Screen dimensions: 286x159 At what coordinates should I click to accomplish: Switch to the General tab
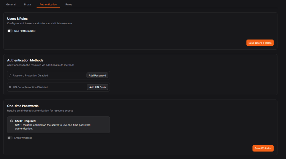coord(11,4)
